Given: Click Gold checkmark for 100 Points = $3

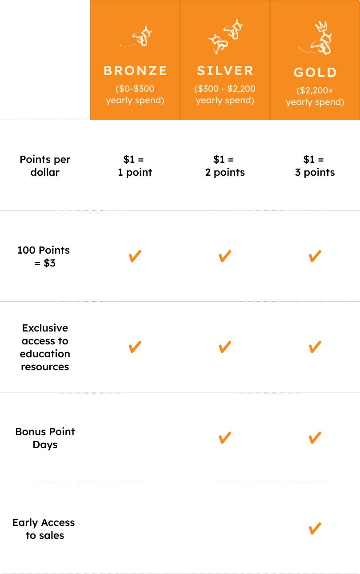Looking at the screenshot, I should pyautogui.click(x=315, y=256).
